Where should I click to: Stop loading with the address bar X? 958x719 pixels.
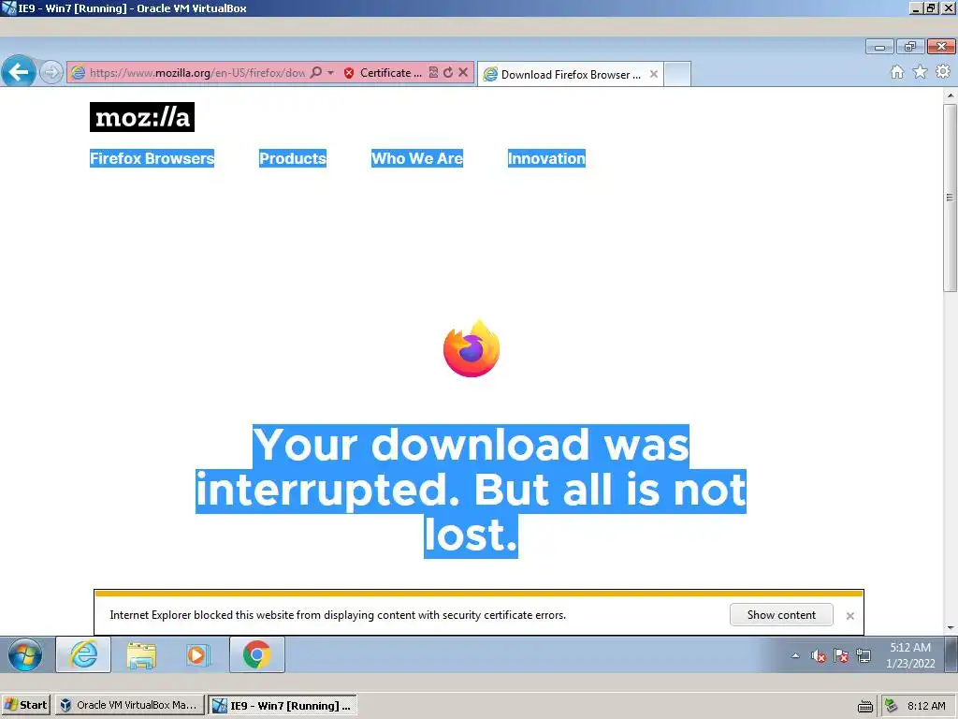pos(463,72)
